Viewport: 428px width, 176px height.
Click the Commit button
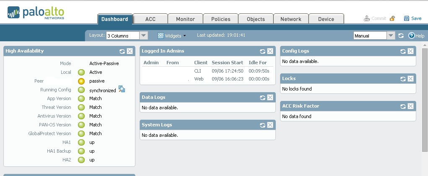pyautogui.click(x=375, y=18)
